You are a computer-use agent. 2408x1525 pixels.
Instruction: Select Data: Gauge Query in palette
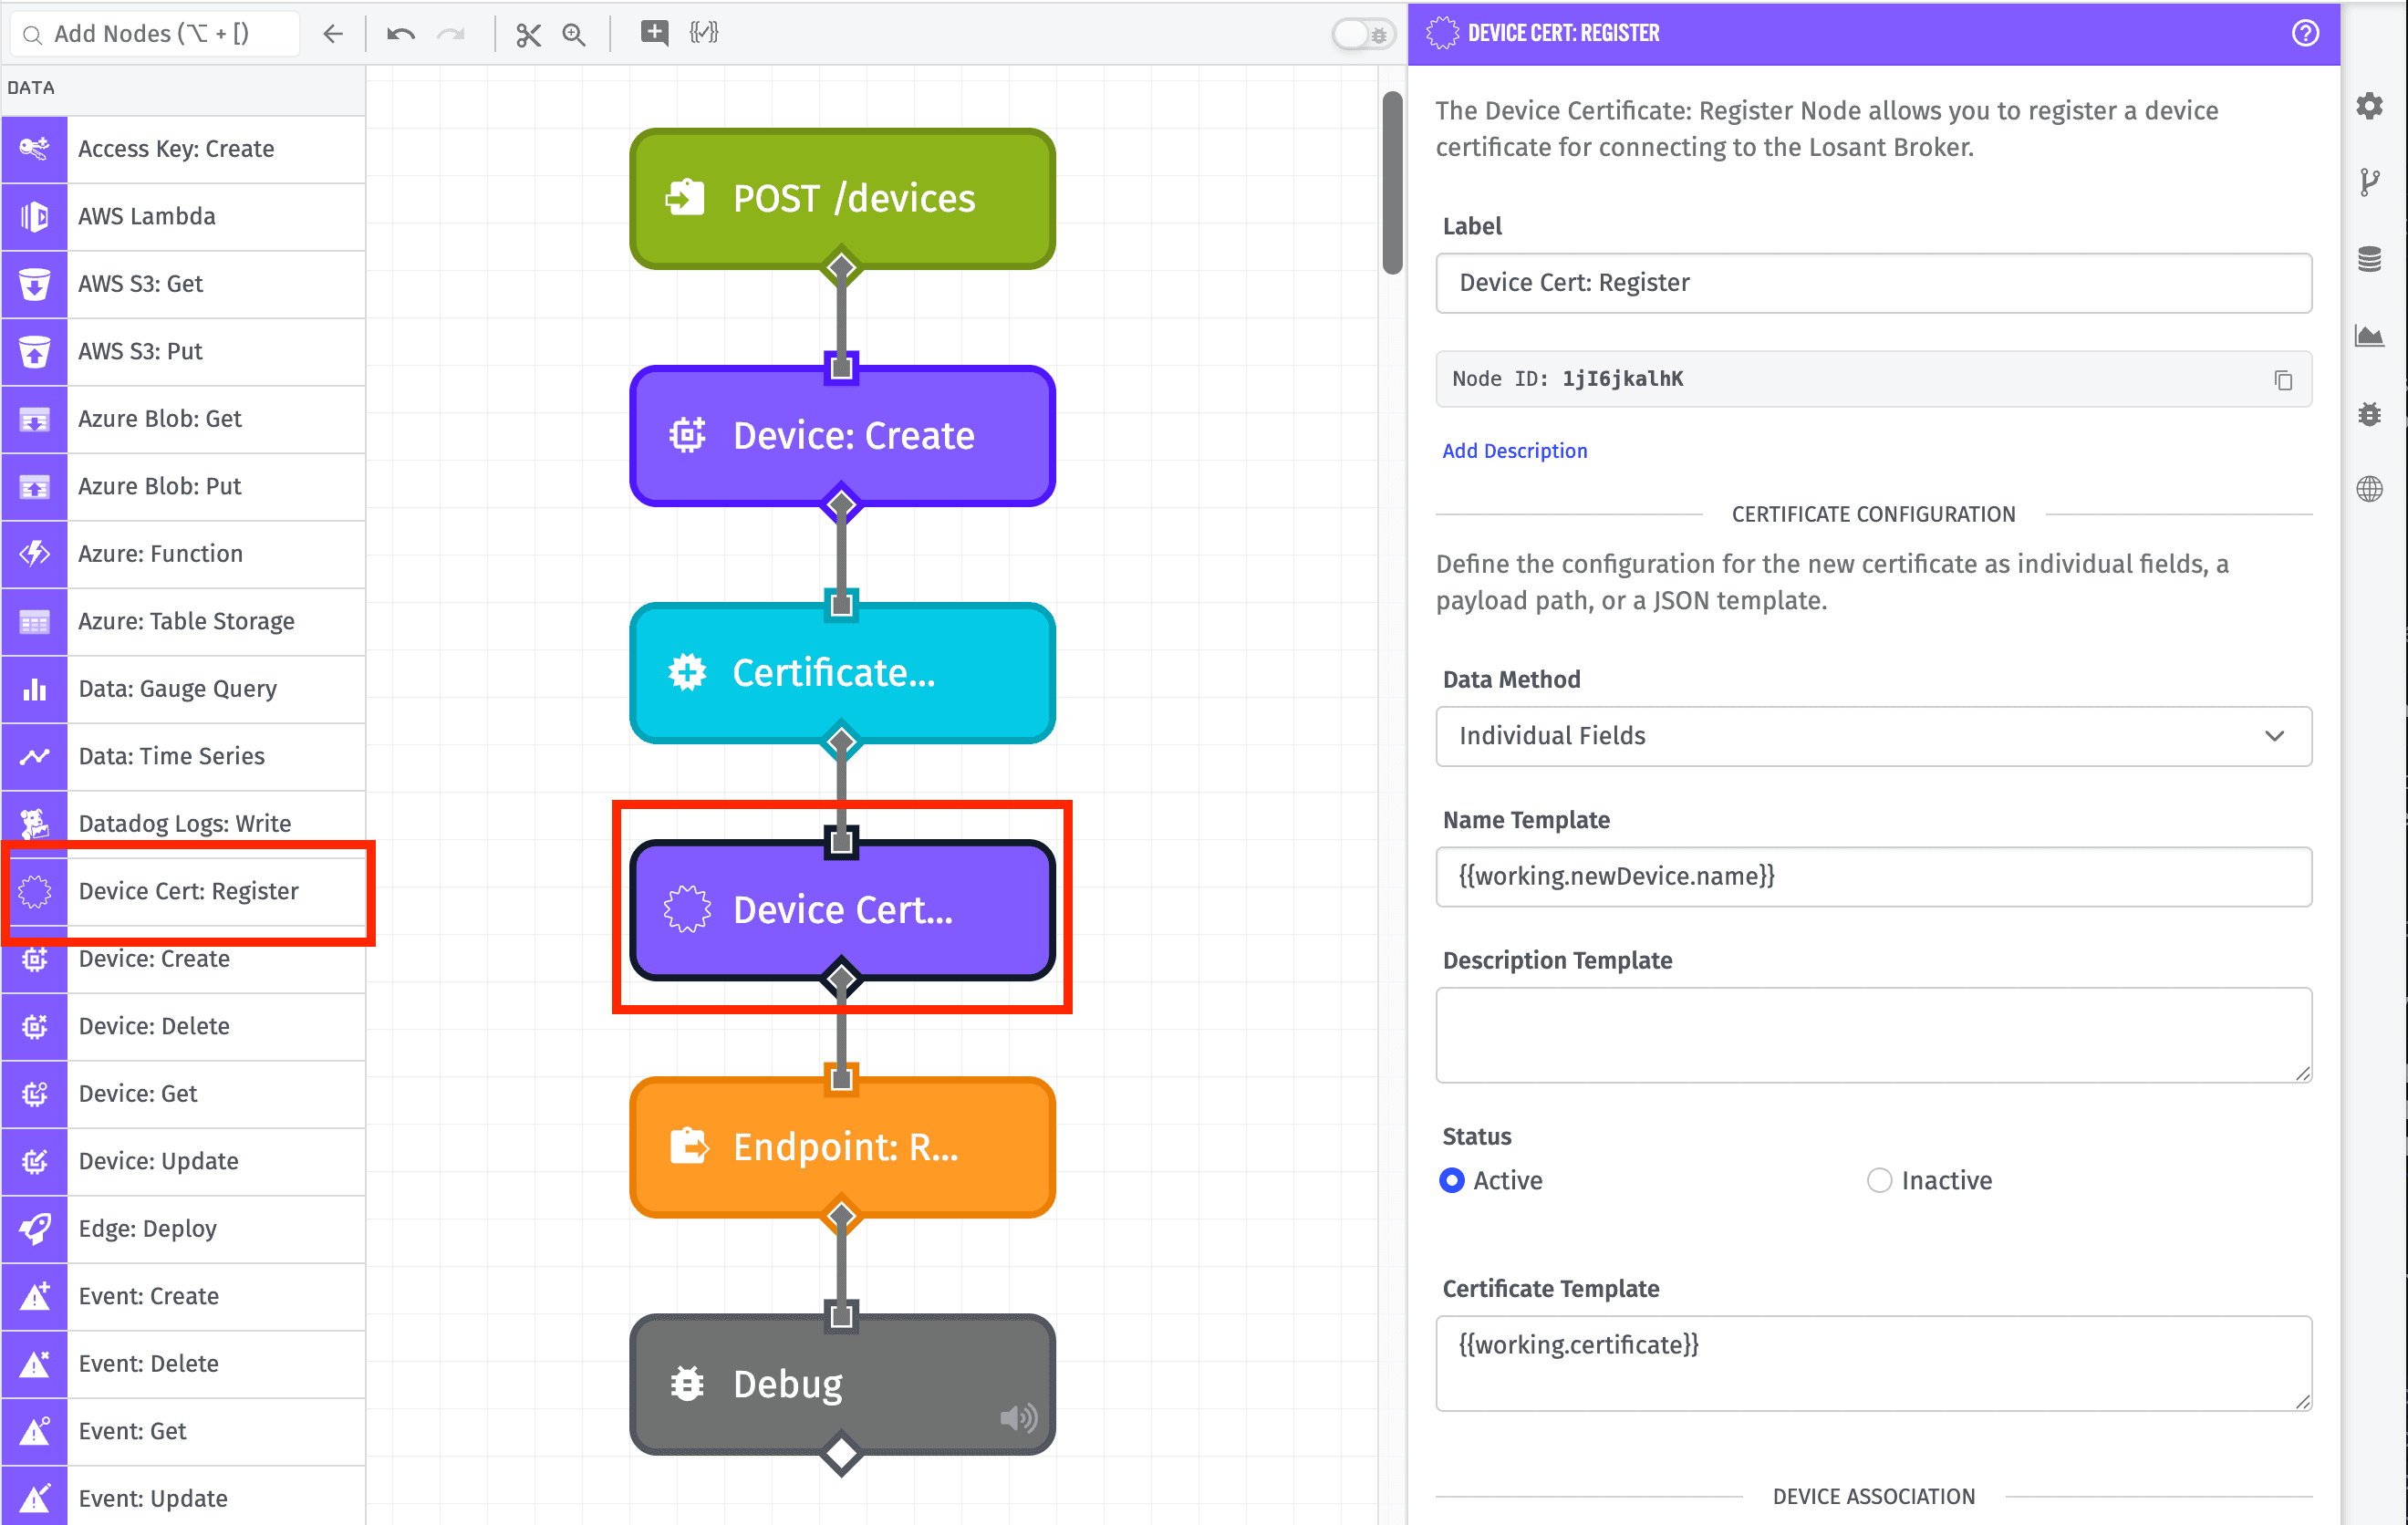coord(183,689)
